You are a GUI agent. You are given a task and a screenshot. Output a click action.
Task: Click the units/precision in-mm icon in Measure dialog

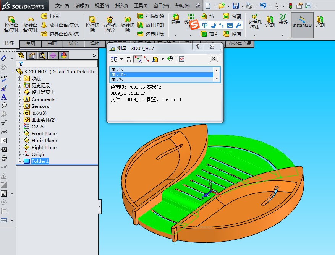[128, 59]
